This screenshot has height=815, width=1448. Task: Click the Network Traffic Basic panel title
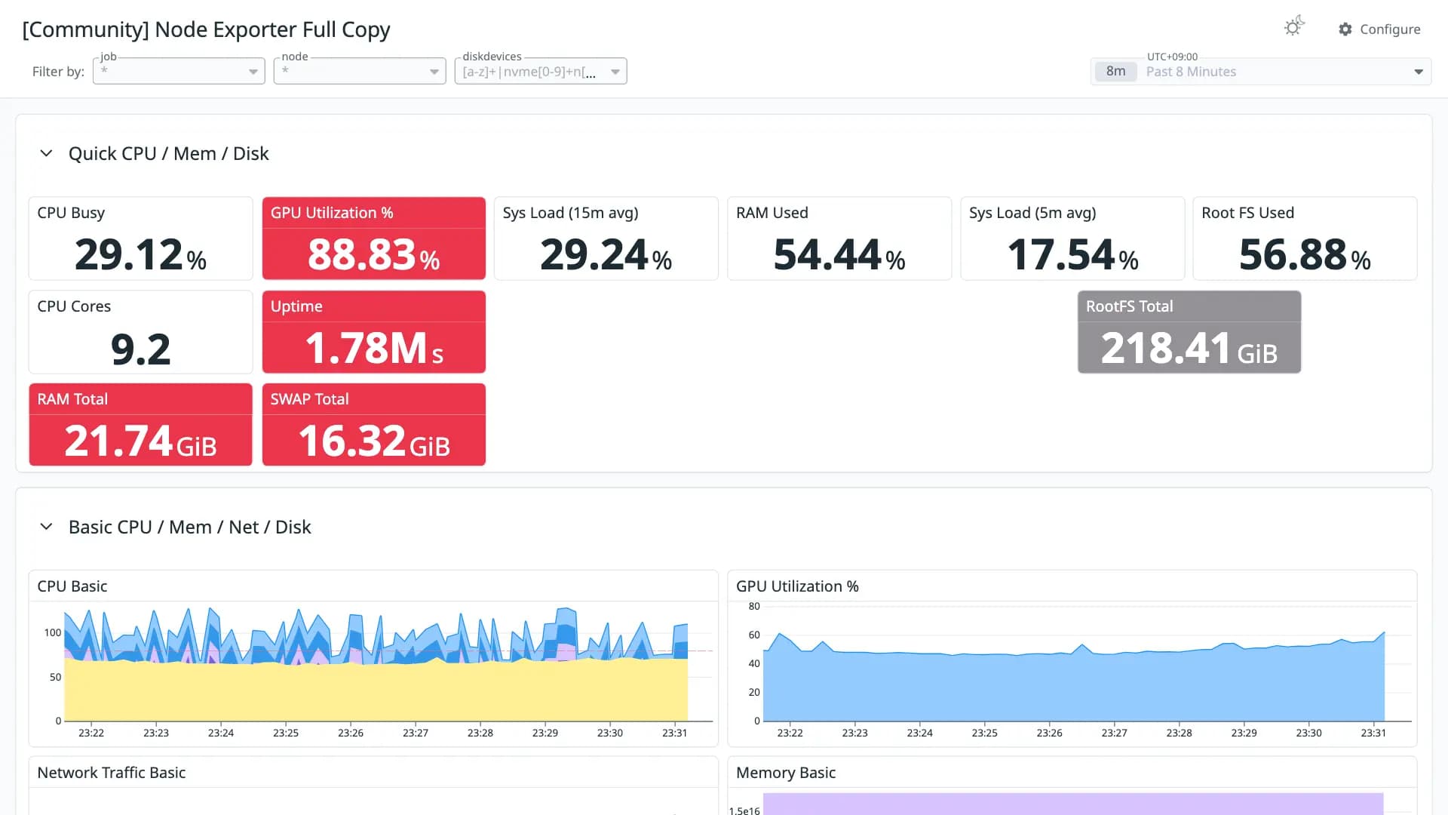[x=112, y=773]
